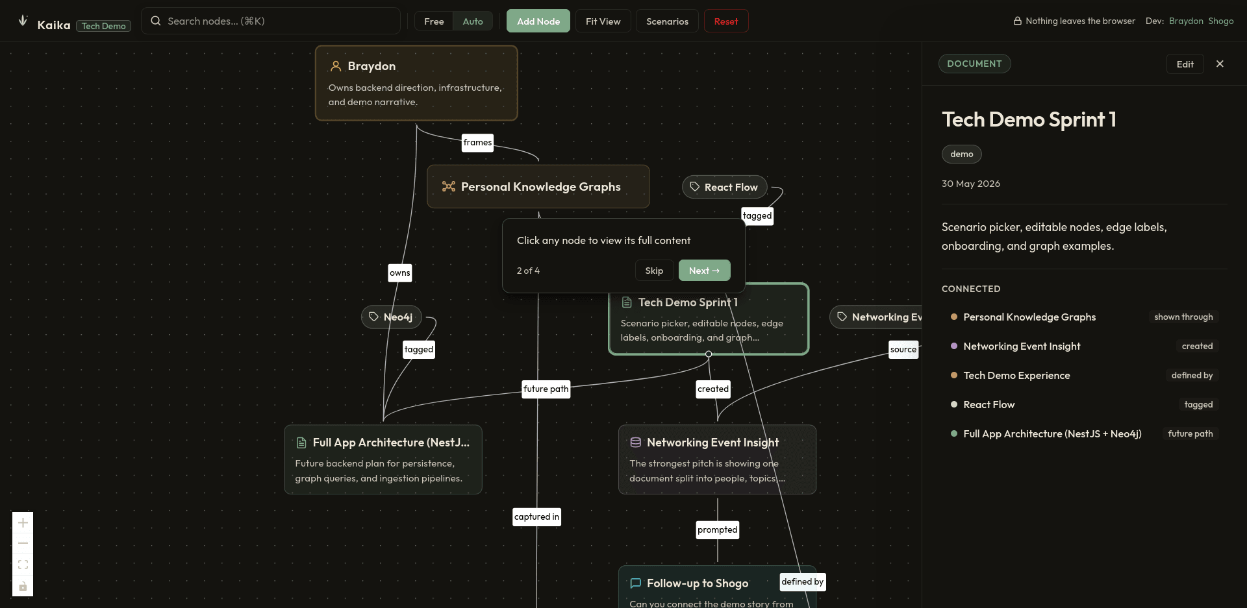Click the 'tagged' label near Neo4j
Viewport: 1247px width, 608px height.
click(x=419, y=349)
